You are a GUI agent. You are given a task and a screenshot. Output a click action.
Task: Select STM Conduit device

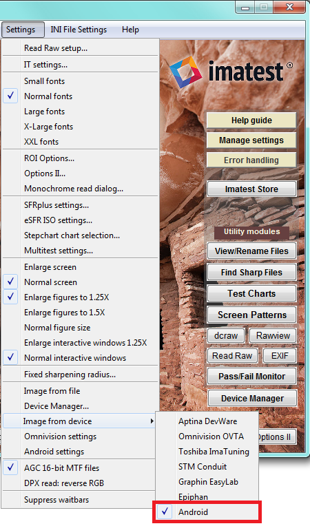tap(207, 466)
